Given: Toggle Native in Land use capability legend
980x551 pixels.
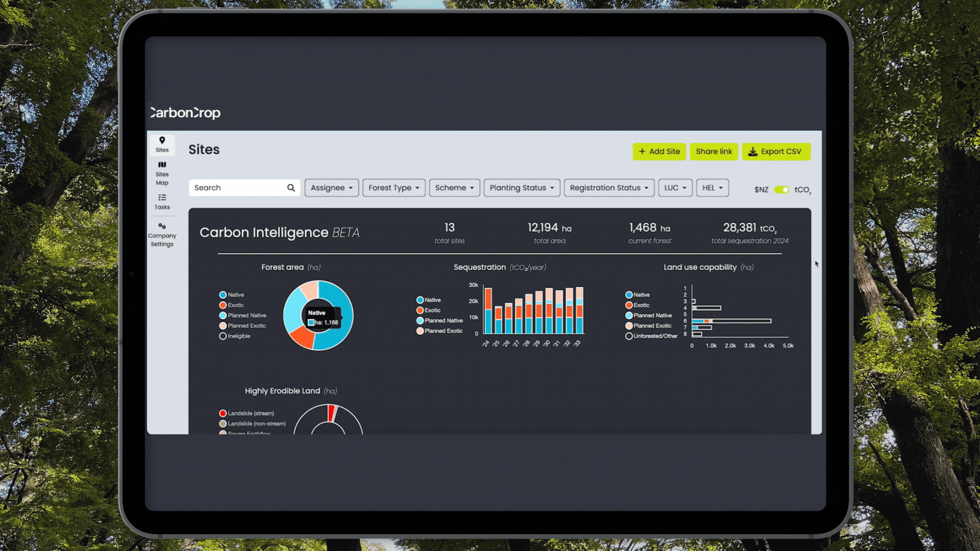Looking at the screenshot, I should [638, 295].
